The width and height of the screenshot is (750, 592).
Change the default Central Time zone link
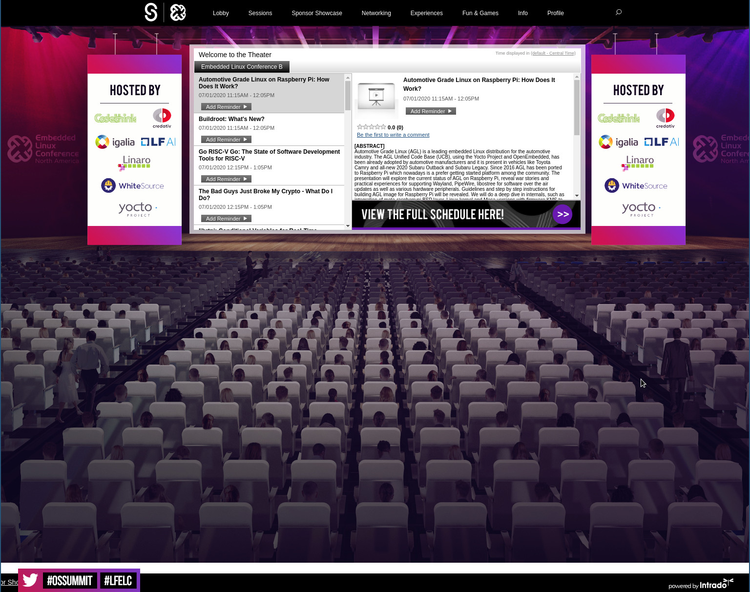coord(553,53)
